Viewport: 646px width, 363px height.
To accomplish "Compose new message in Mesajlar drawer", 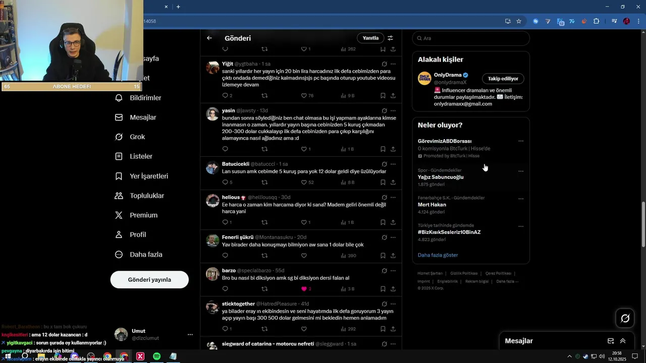I will (x=611, y=341).
